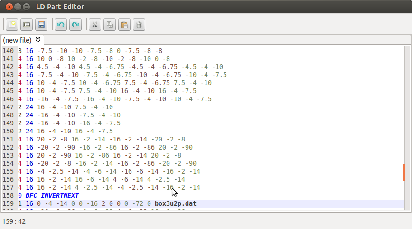Undo the last edit
The height and width of the screenshot is (229, 412).
tap(61, 25)
